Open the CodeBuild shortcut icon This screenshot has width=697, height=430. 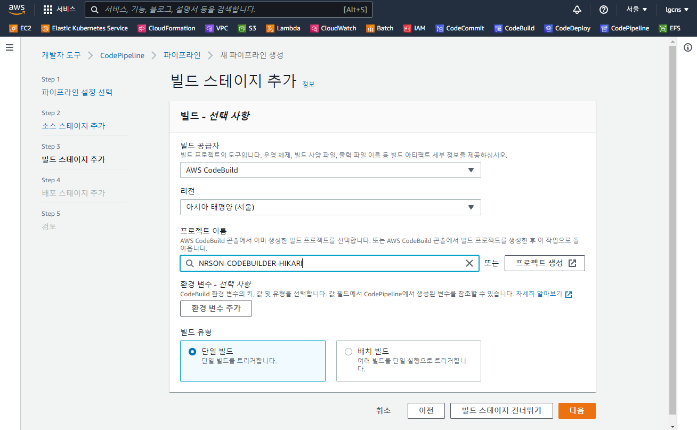pos(498,28)
